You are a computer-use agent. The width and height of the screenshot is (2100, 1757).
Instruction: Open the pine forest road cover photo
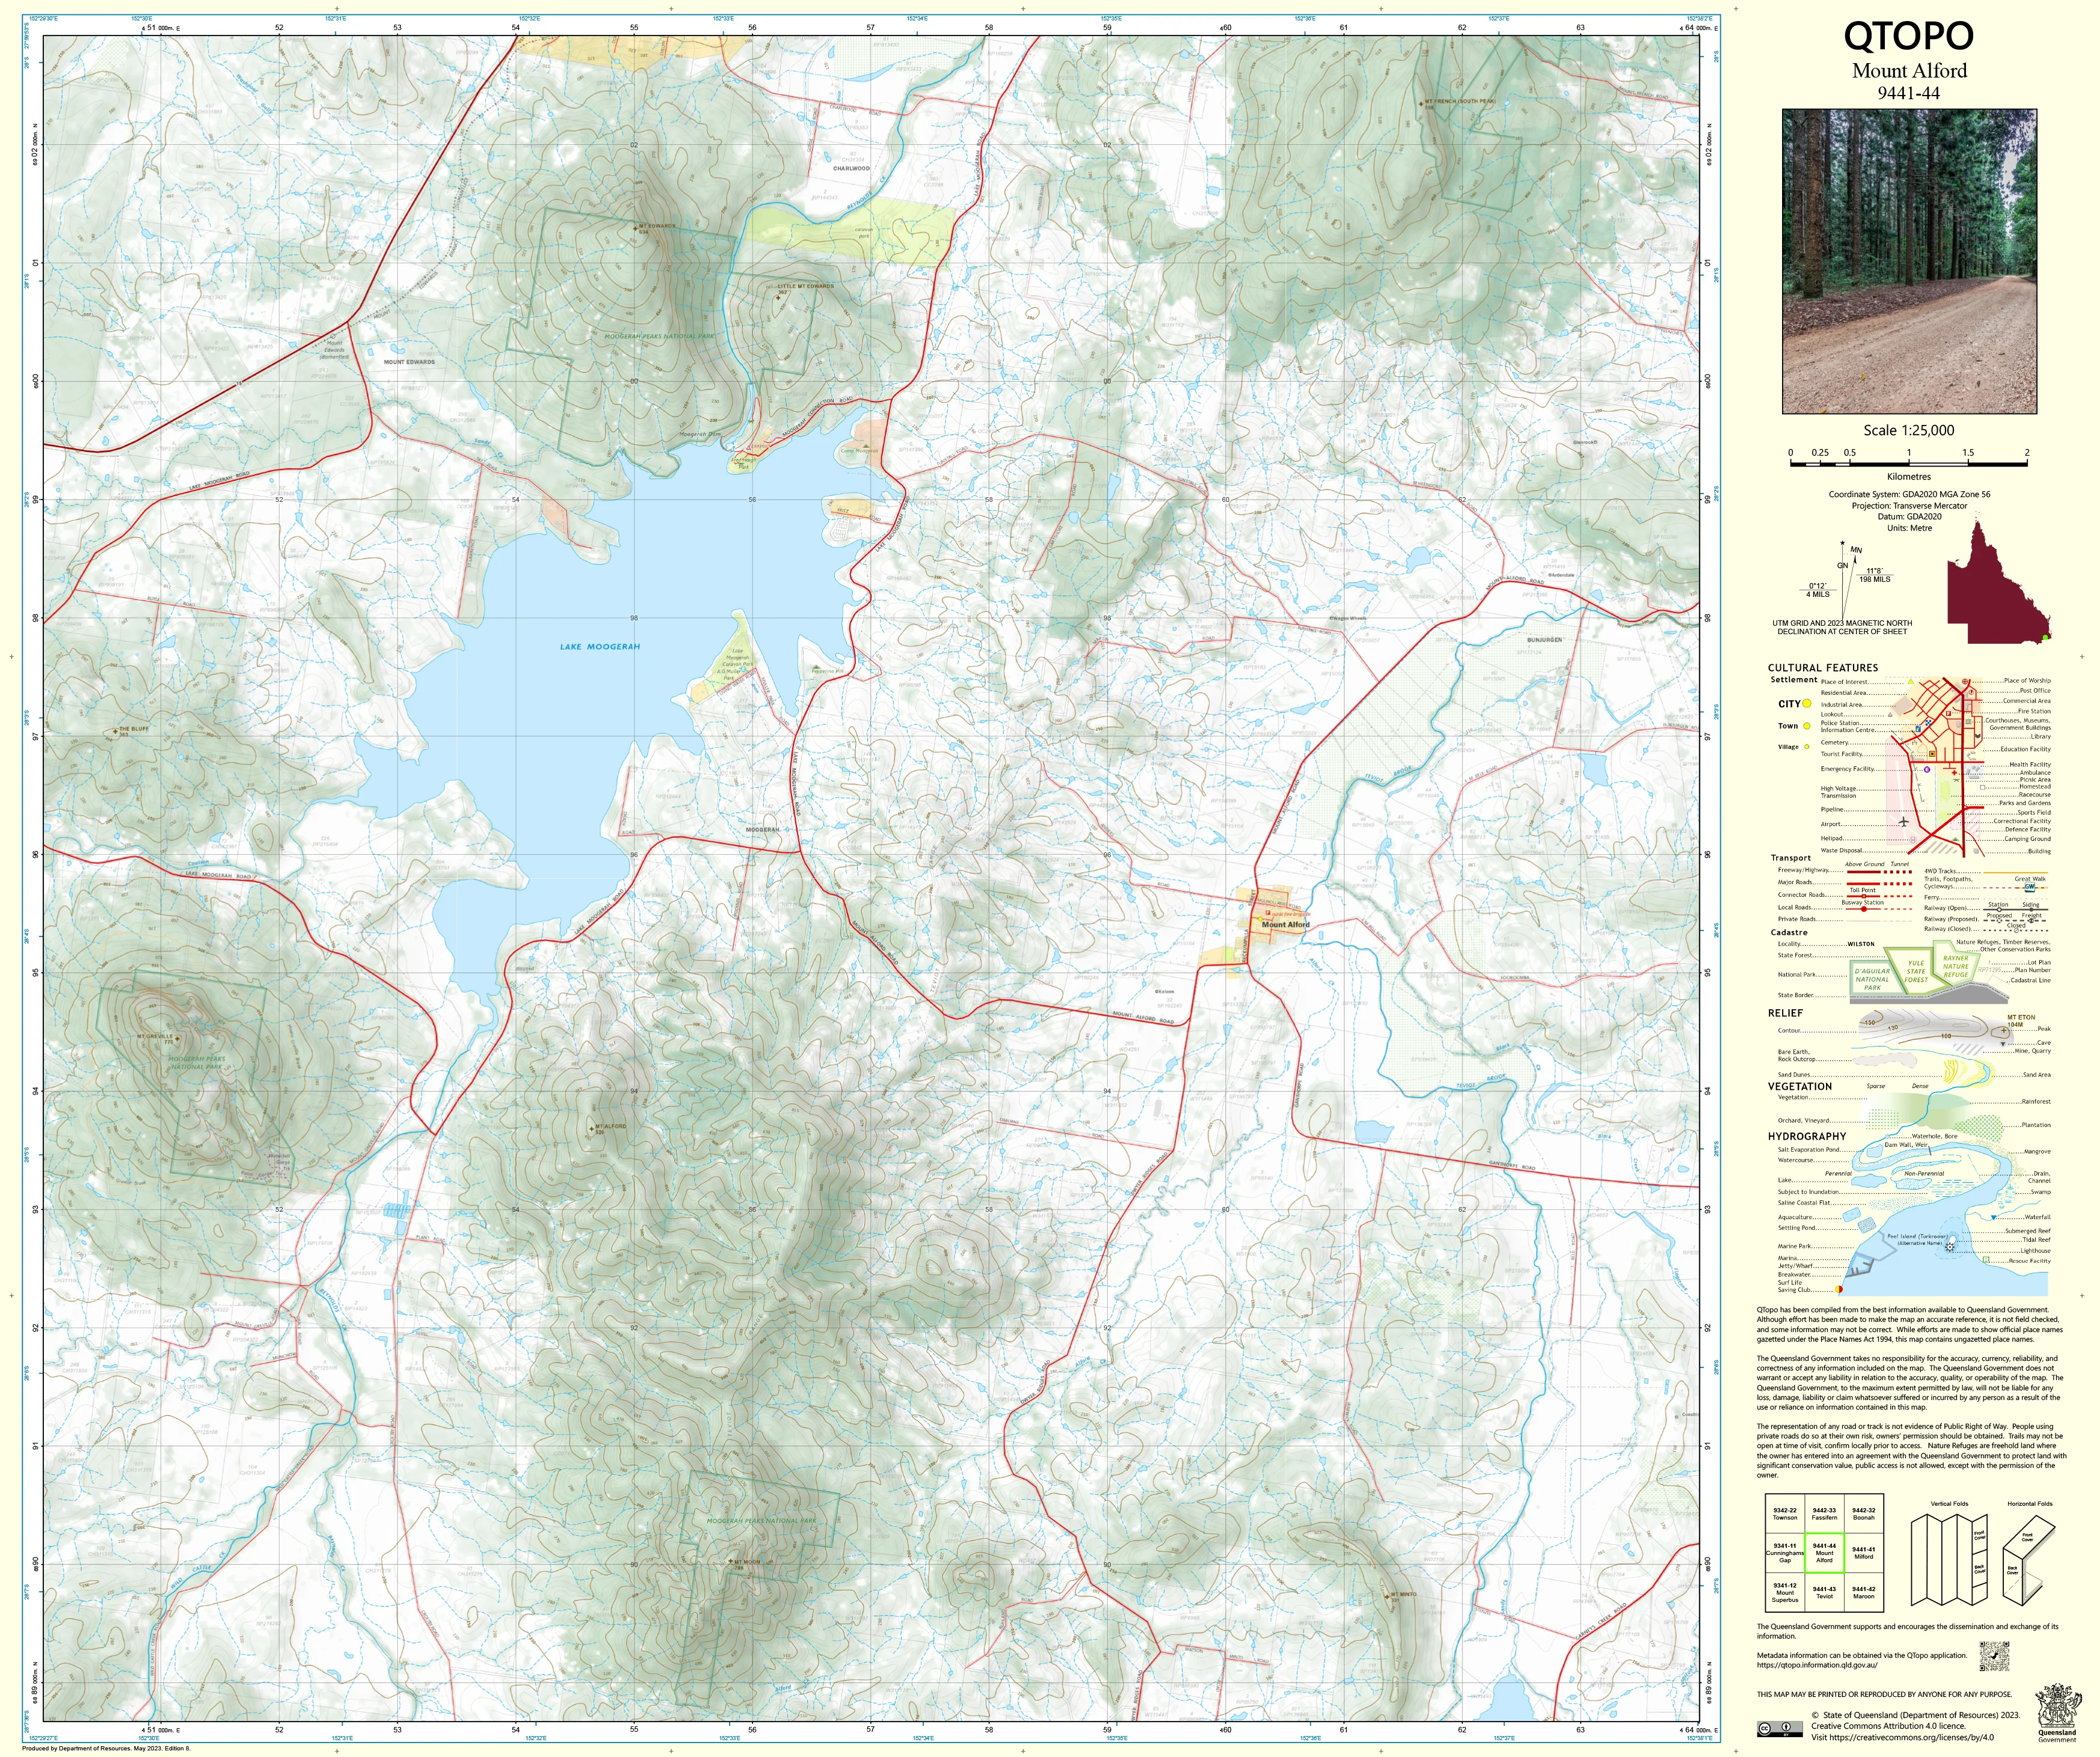click(1909, 261)
